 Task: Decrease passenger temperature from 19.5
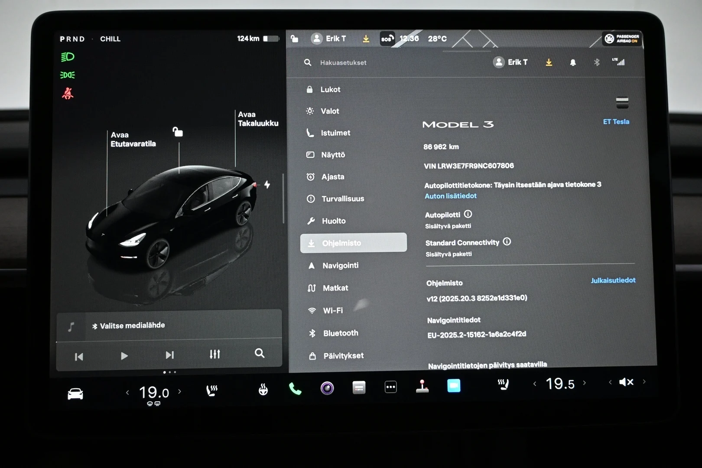pos(535,383)
